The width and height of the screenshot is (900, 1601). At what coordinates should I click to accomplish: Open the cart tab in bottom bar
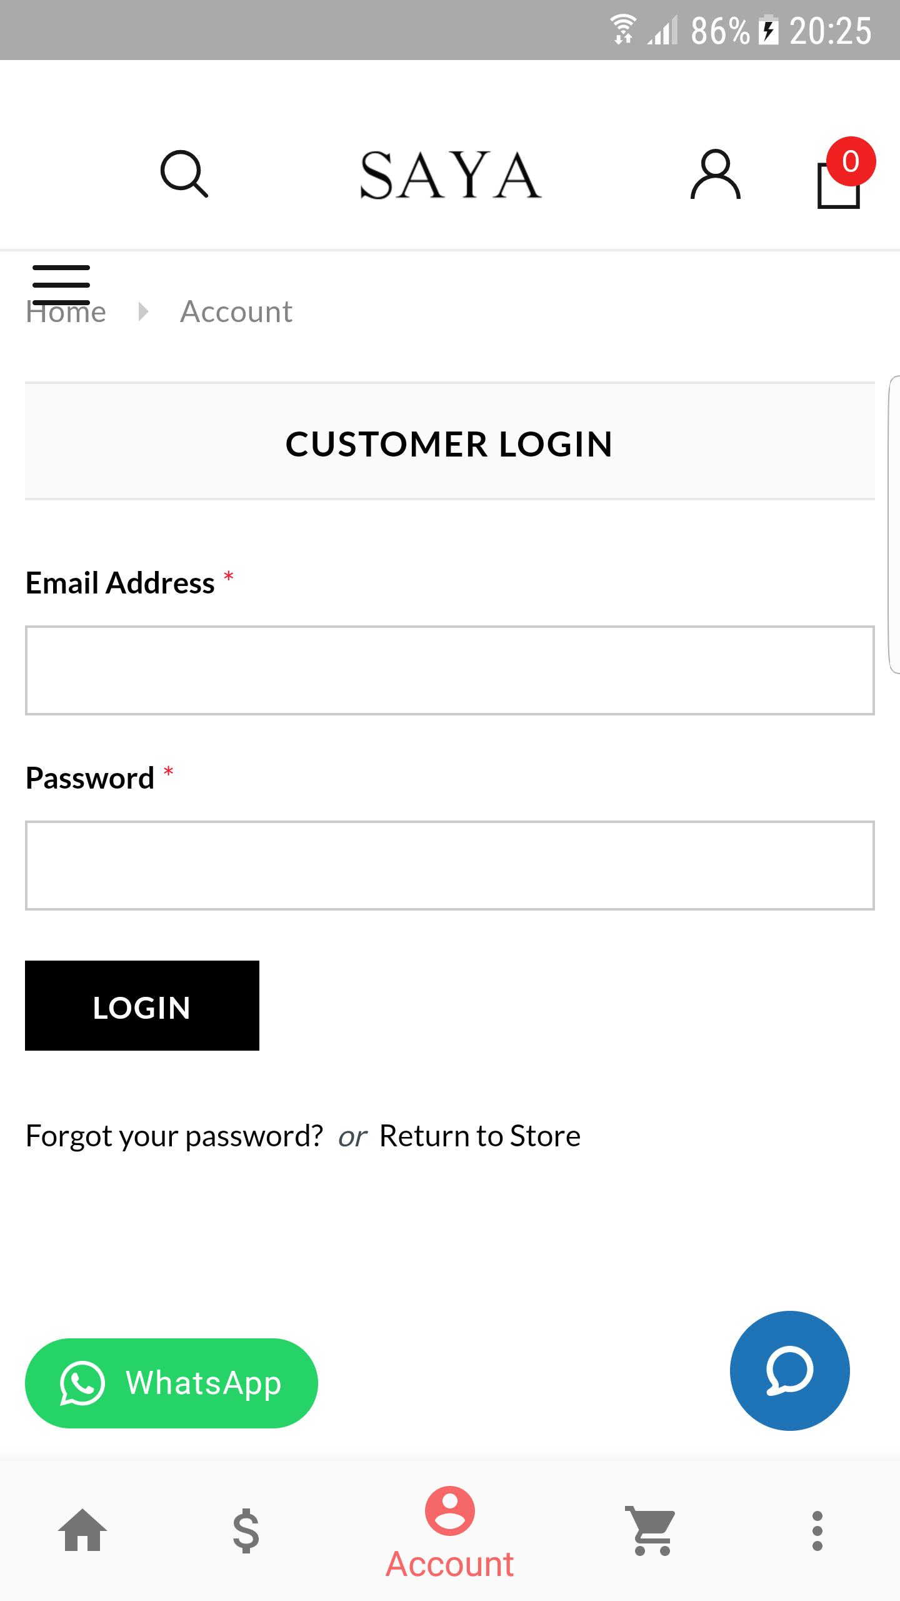coord(651,1530)
